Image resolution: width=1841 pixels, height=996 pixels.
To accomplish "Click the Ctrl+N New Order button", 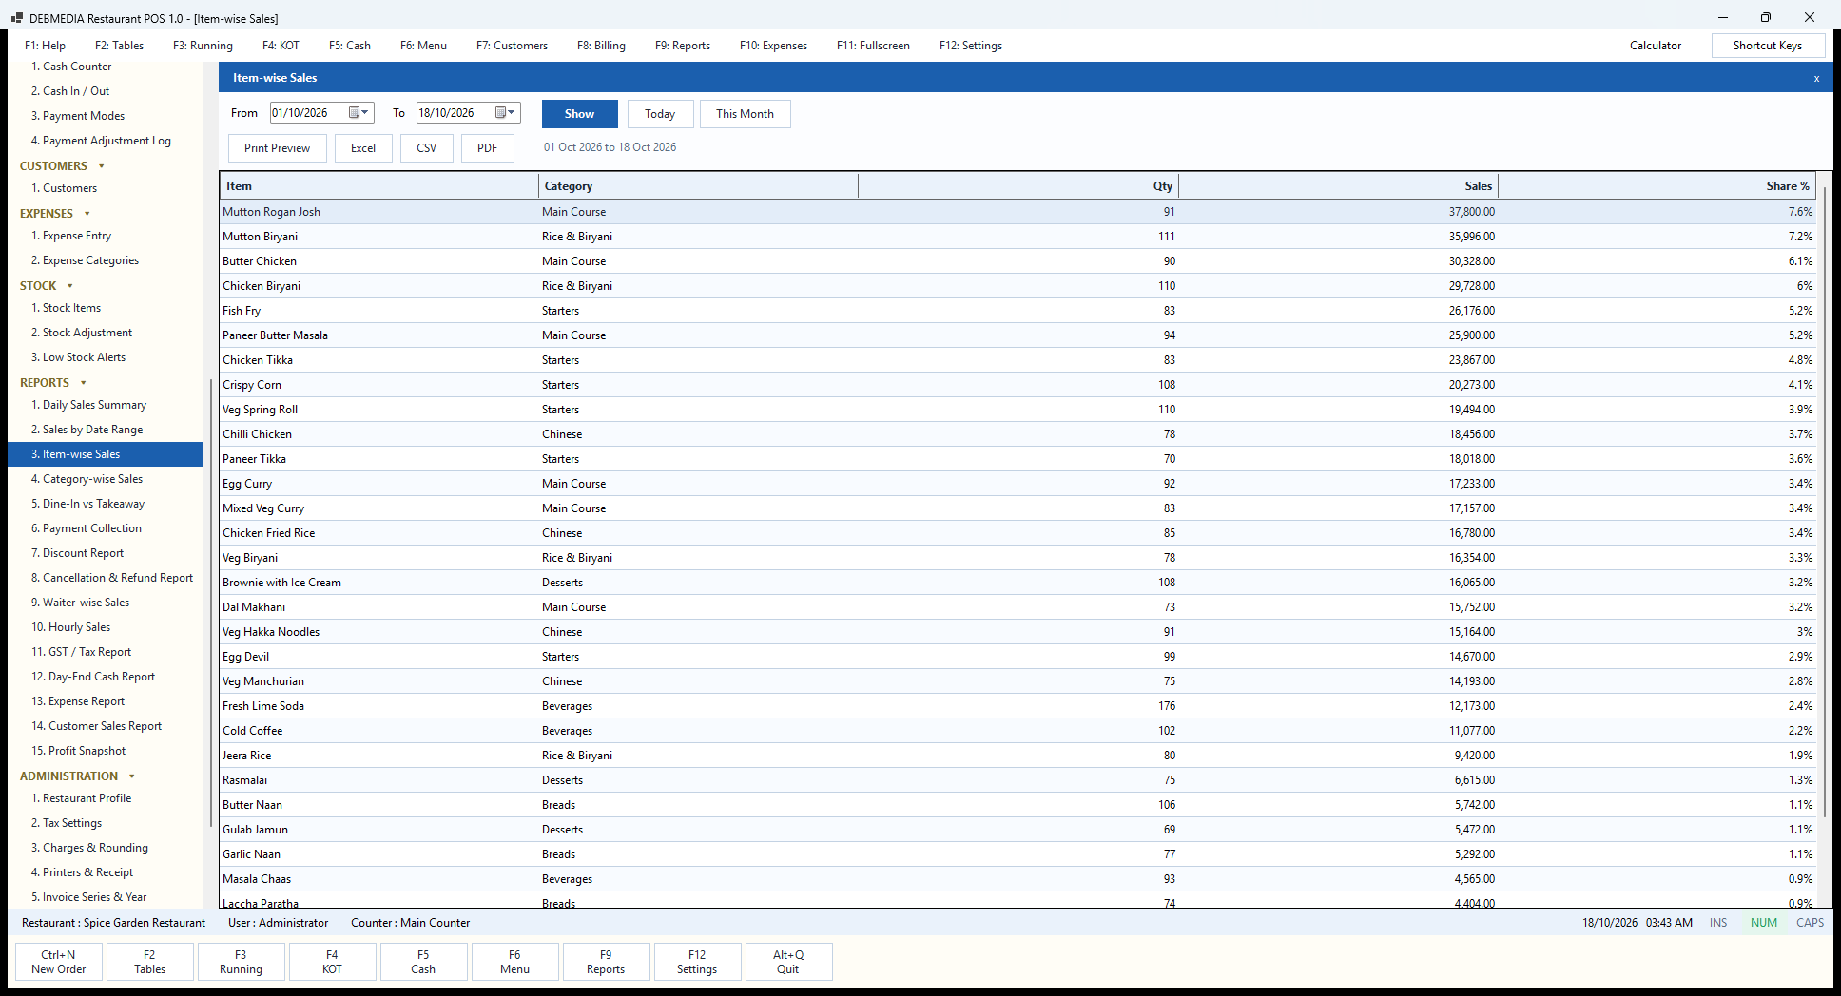I will [59, 962].
